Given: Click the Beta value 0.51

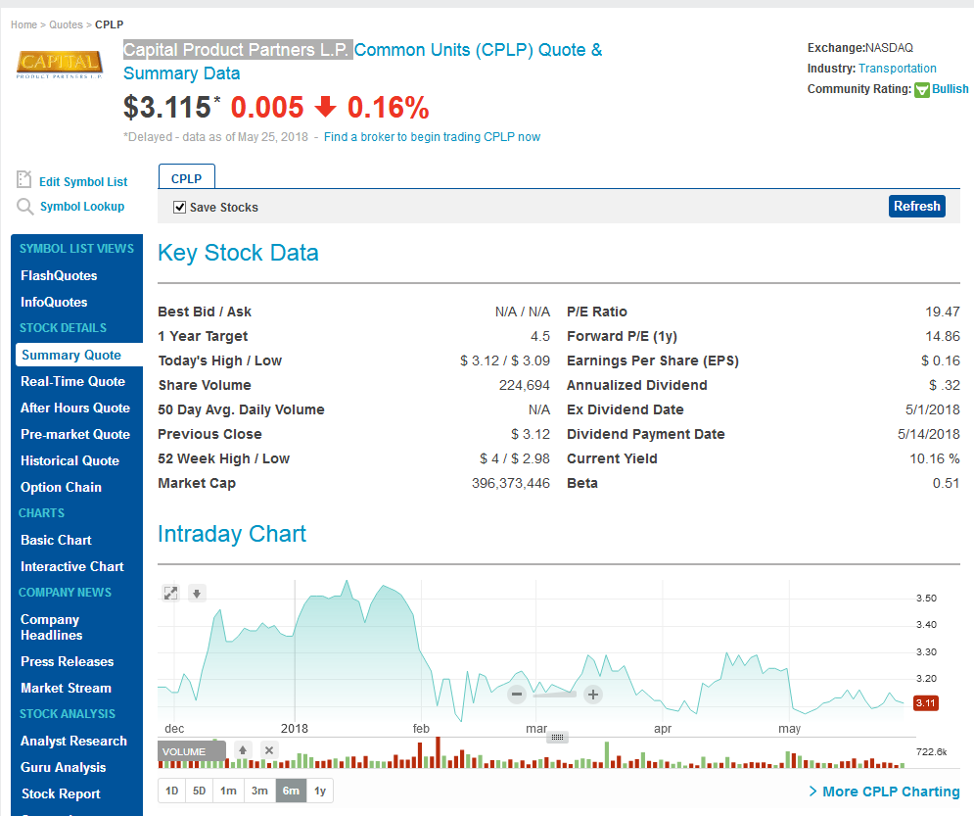Looking at the screenshot, I should 946,483.
